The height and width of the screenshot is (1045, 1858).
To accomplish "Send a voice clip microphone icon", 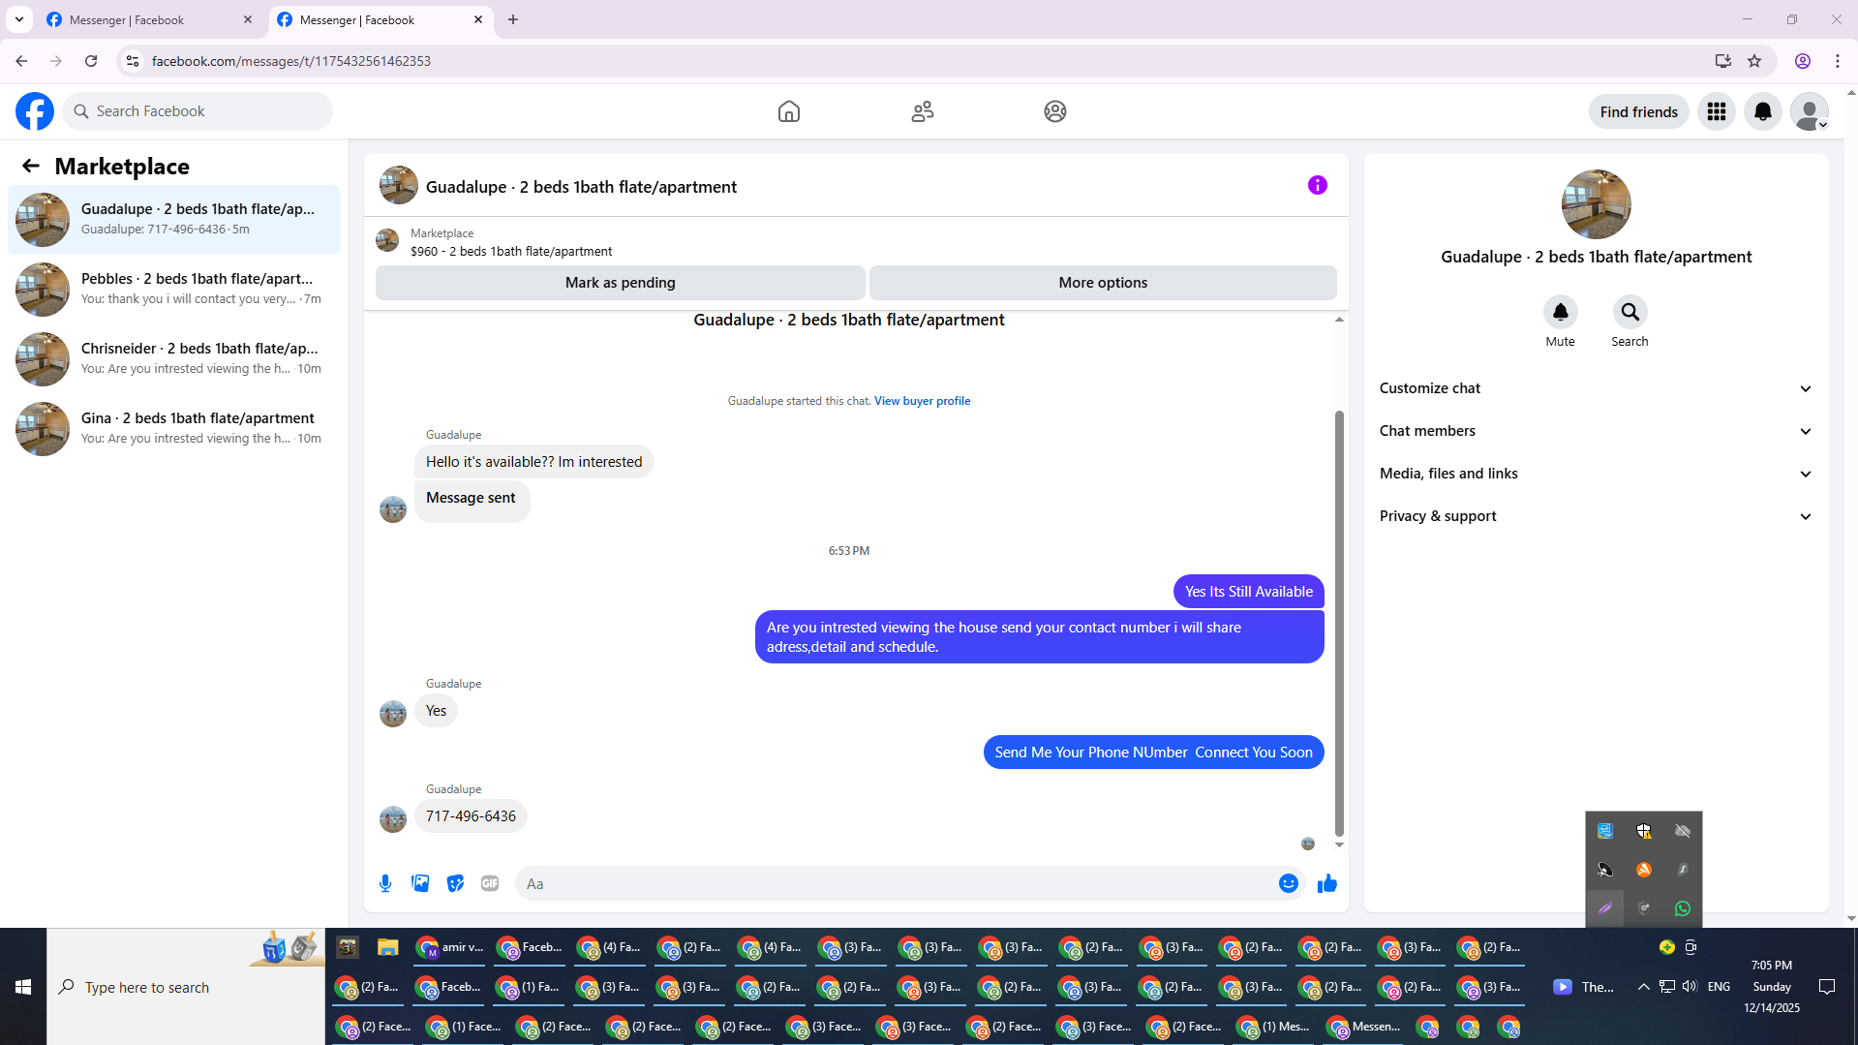I will (385, 883).
